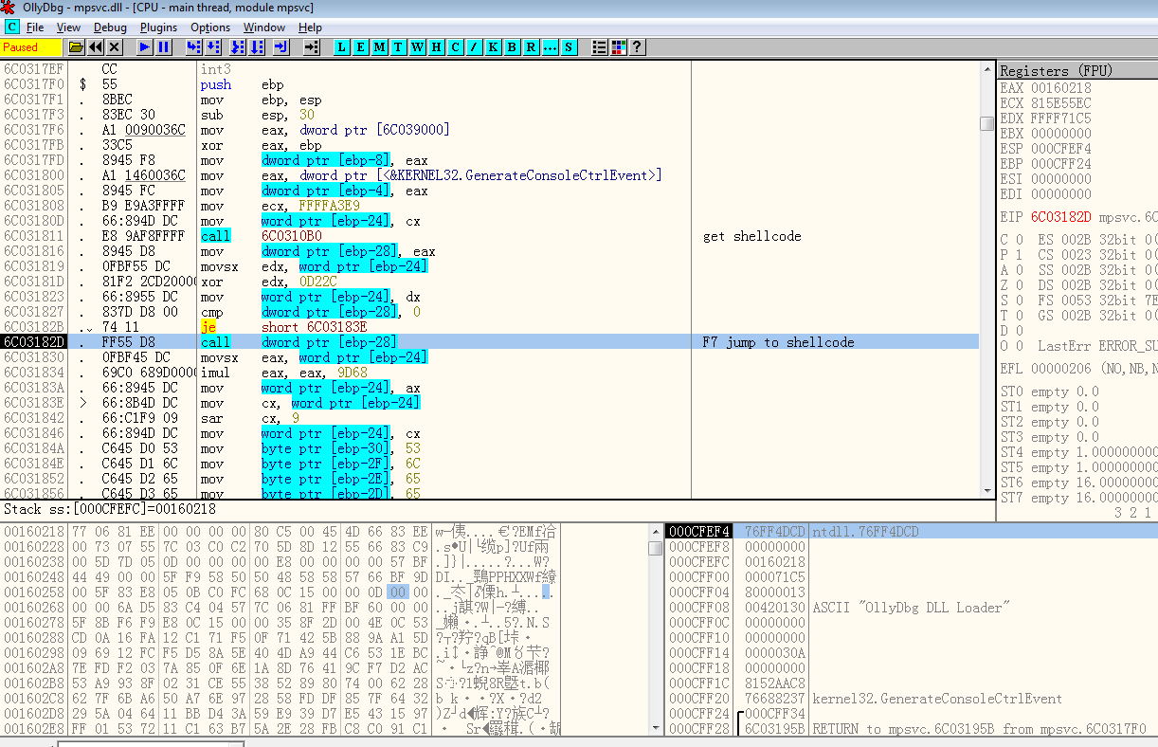Open Breakpoints window with B button
The image size is (1158, 747).
512,46
